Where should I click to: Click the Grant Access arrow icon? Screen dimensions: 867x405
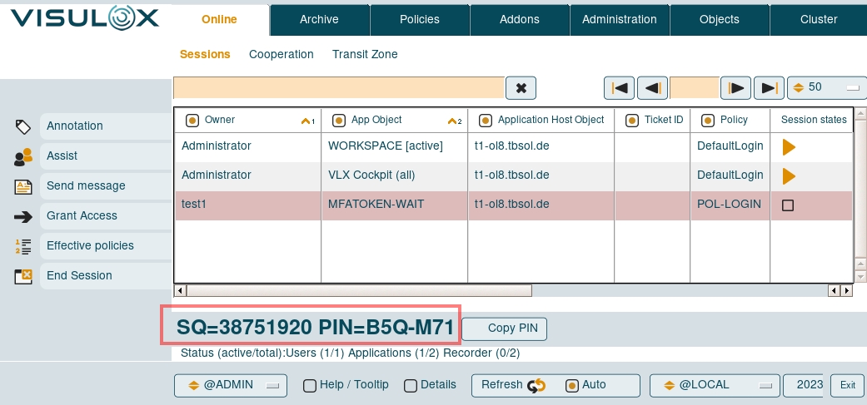[23, 216]
